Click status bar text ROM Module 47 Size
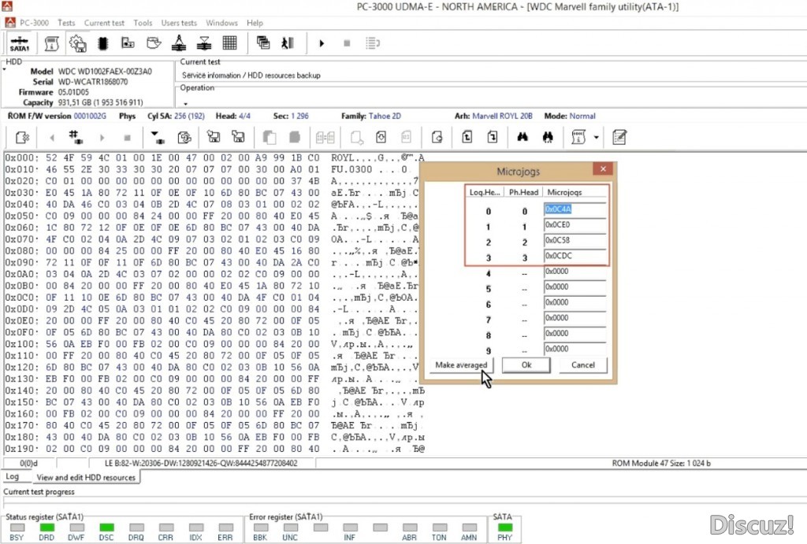Viewport: 807px width, 544px height. [x=661, y=463]
